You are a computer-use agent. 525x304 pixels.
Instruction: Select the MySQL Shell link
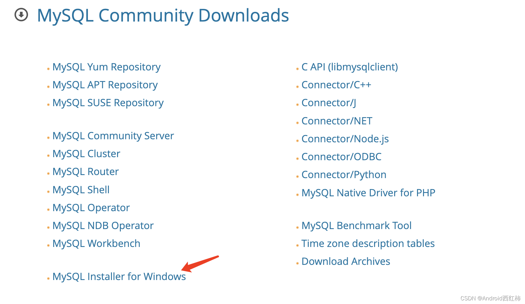[x=81, y=190]
